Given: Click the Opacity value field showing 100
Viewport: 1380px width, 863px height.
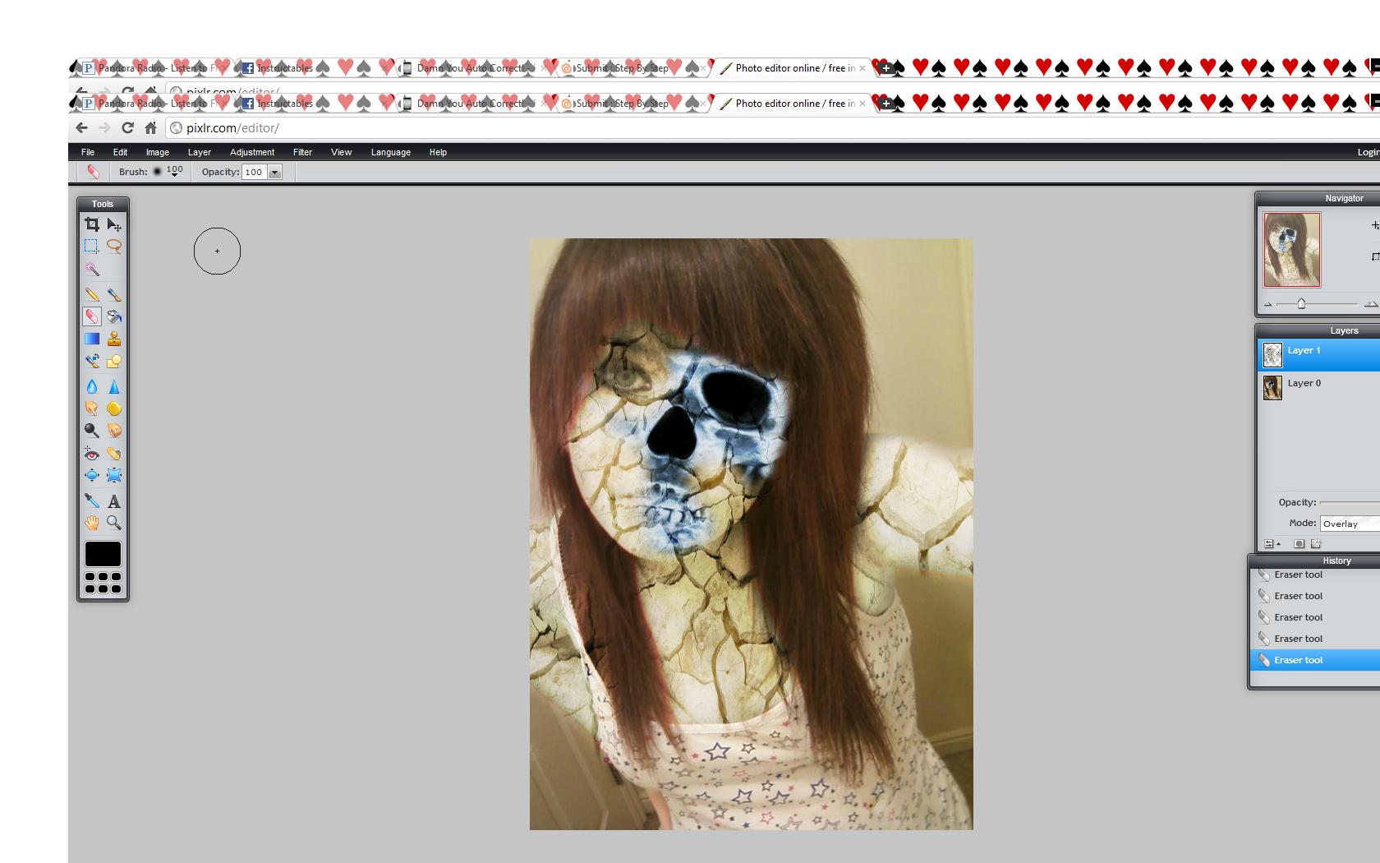Looking at the screenshot, I should (255, 172).
